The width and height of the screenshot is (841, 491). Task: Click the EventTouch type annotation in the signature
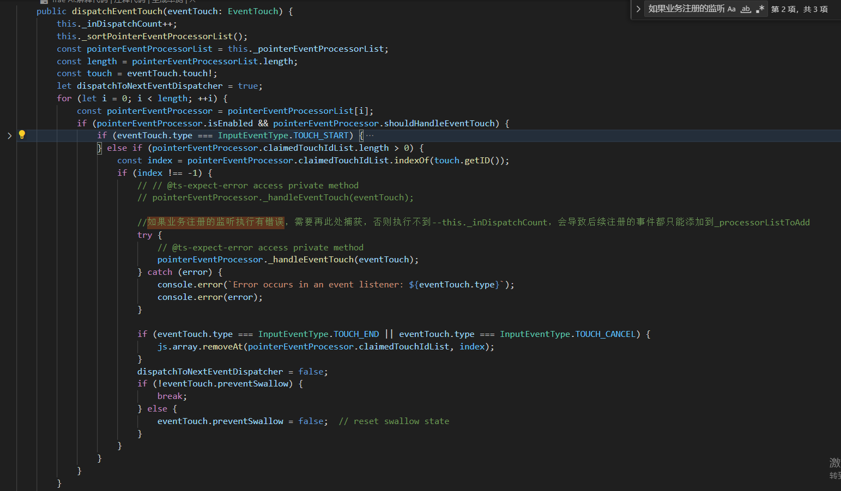coord(253,11)
